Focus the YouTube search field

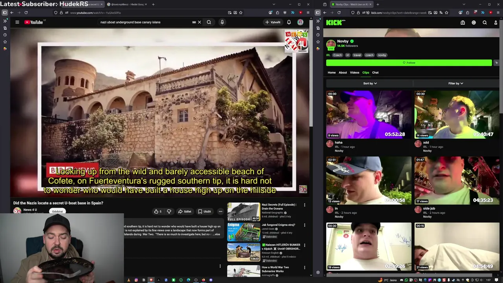[145, 22]
